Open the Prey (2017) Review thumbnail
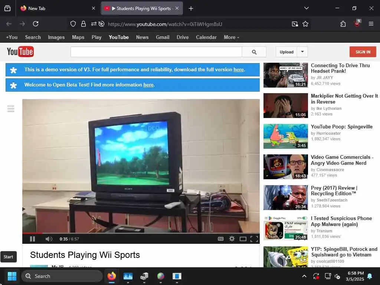Screen dimensions: 380x285 [286, 197]
